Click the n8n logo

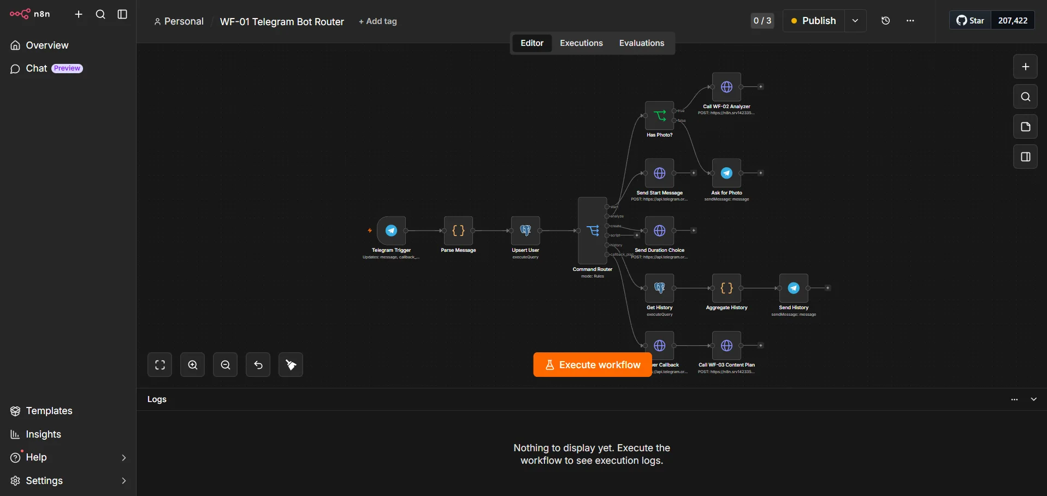(x=29, y=14)
